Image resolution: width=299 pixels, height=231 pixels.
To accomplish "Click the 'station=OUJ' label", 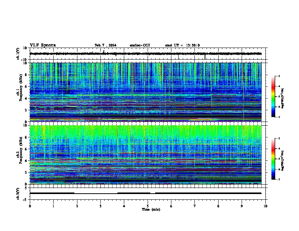I will (140, 45).
